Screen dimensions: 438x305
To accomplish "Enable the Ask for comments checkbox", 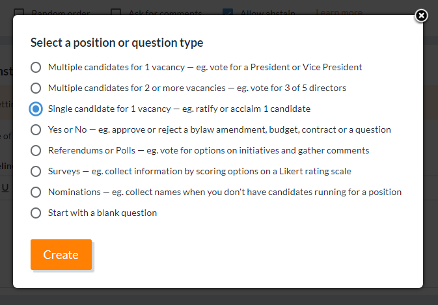I will click(x=116, y=12).
